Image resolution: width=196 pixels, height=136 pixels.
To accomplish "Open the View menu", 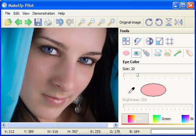I will pyautogui.click(x=26, y=13).
